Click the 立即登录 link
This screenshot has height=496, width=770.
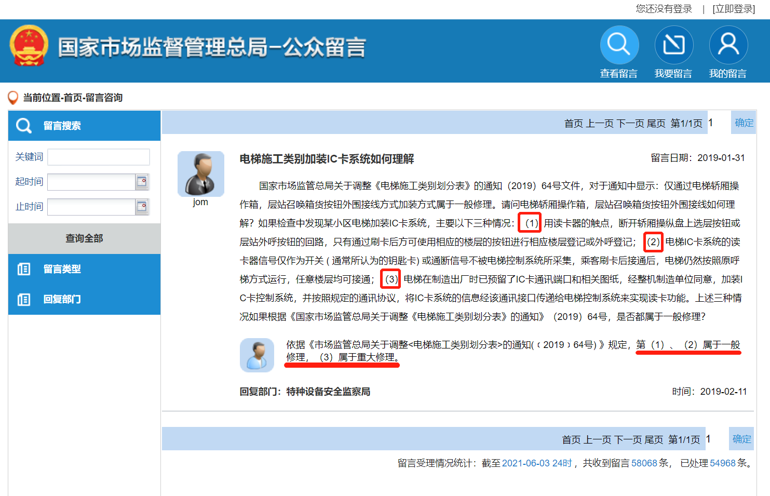point(733,9)
